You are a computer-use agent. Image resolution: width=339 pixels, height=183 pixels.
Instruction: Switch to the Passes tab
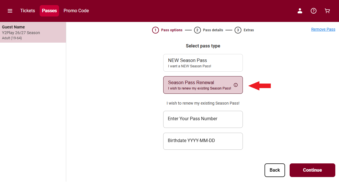coord(49,11)
